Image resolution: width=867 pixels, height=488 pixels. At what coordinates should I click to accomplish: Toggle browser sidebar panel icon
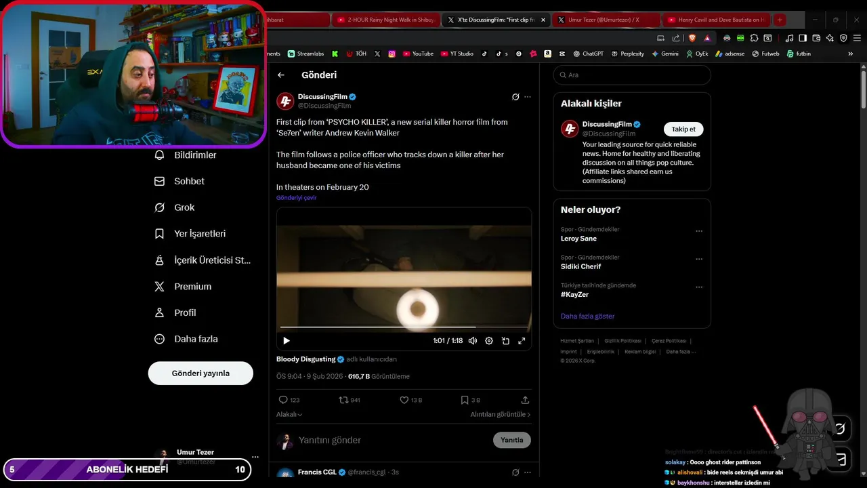(x=803, y=39)
